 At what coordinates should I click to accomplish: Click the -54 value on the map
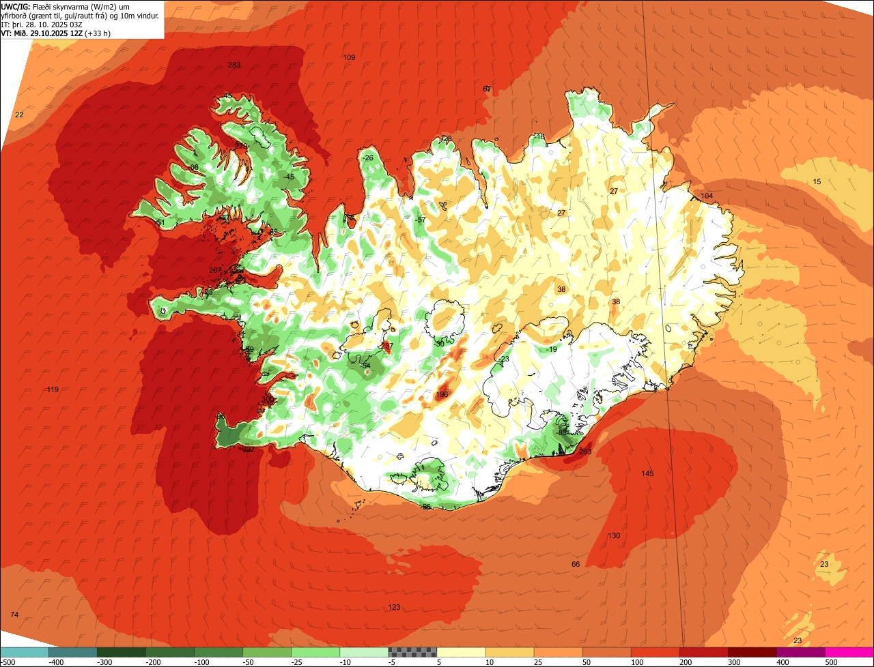tap(365, 366)
